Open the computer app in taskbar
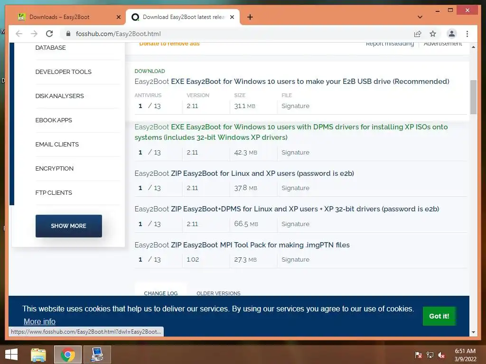 coord(97,355)
